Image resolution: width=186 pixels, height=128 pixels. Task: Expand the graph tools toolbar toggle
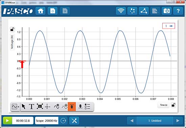pyautogui.click(x=15, y=107)
